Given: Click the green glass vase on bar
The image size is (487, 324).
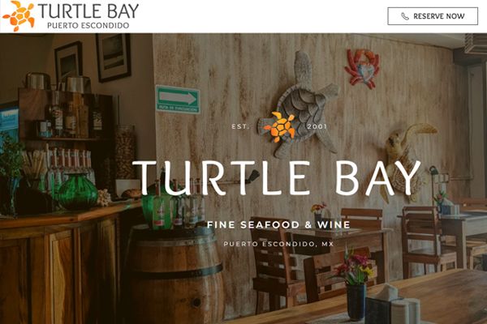Looking at the screenshot, I should [x=78, y=192].
